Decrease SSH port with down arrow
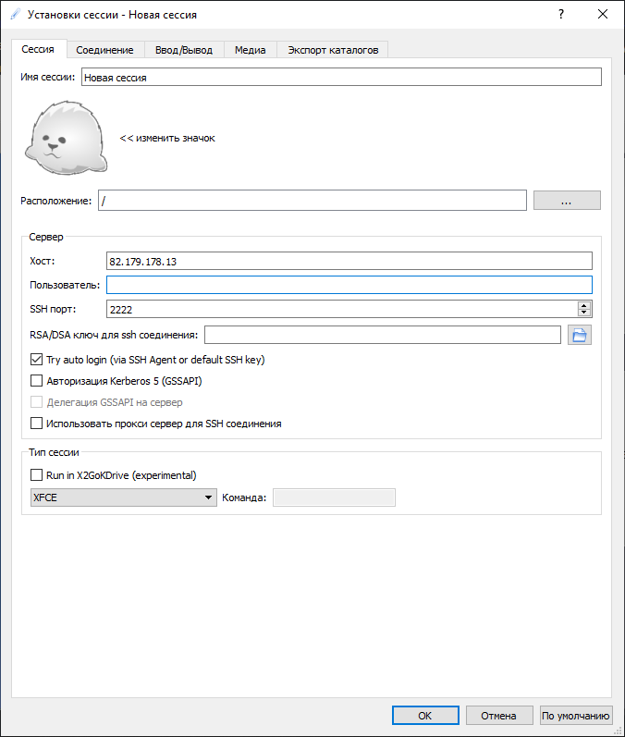The image size is (625, 737). point(584,313)
